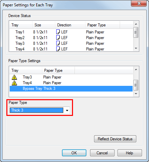149x162 pixels.
Task: Select Tray3 row in Paper Type Settings
Action: 71,77
